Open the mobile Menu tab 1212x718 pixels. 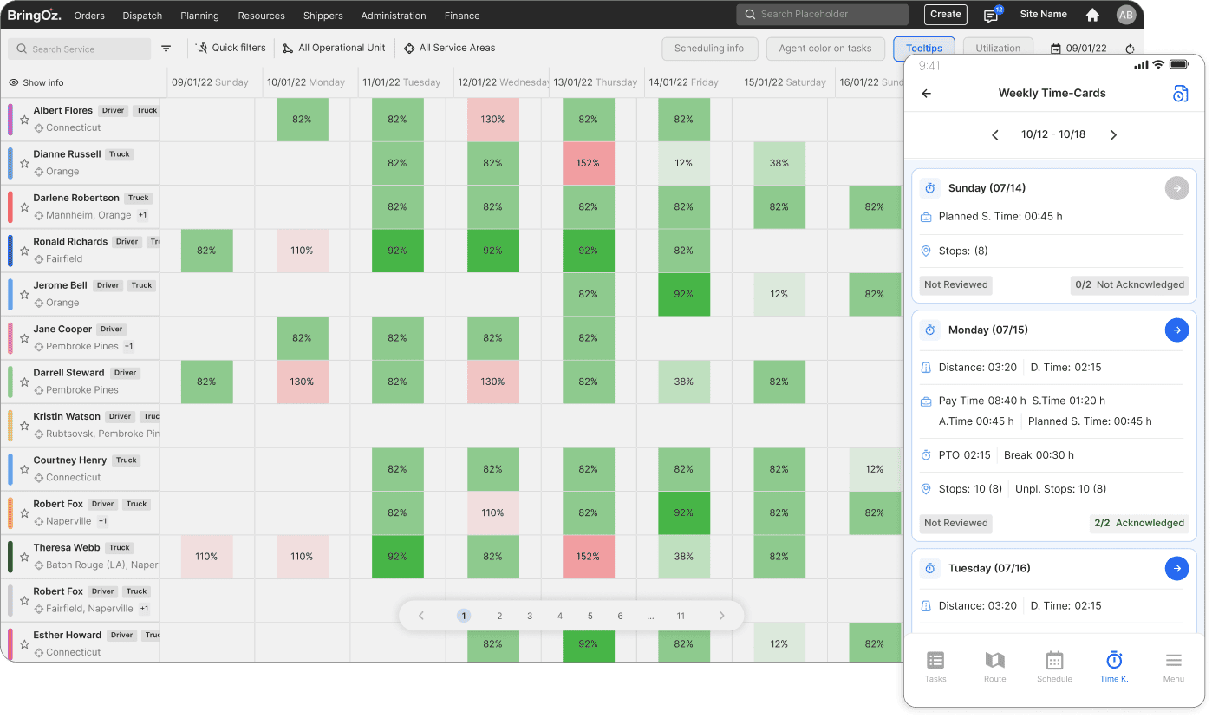[1174, 667]
